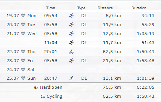Sort by the Time column header

pyautogui.click(x=50, y=8)
